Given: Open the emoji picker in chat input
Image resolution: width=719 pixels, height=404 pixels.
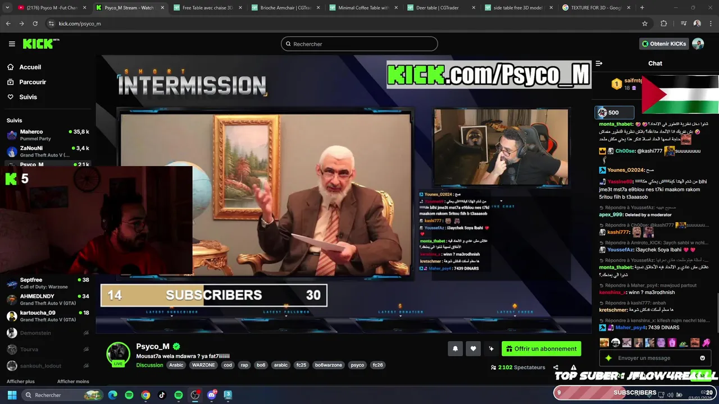Looking at the screenshot, I should click(702, 358).
